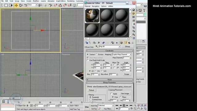The width and height of the screenshot is (197, 111).
Task: Select Summed Area filtering option
Action: [x=90, y=100]
